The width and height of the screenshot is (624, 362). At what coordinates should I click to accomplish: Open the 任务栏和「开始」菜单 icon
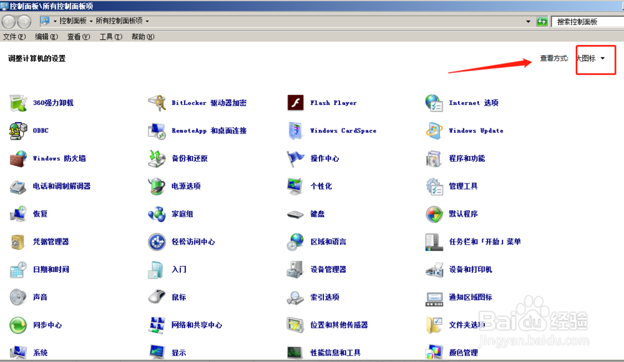[x=434, y=242]
